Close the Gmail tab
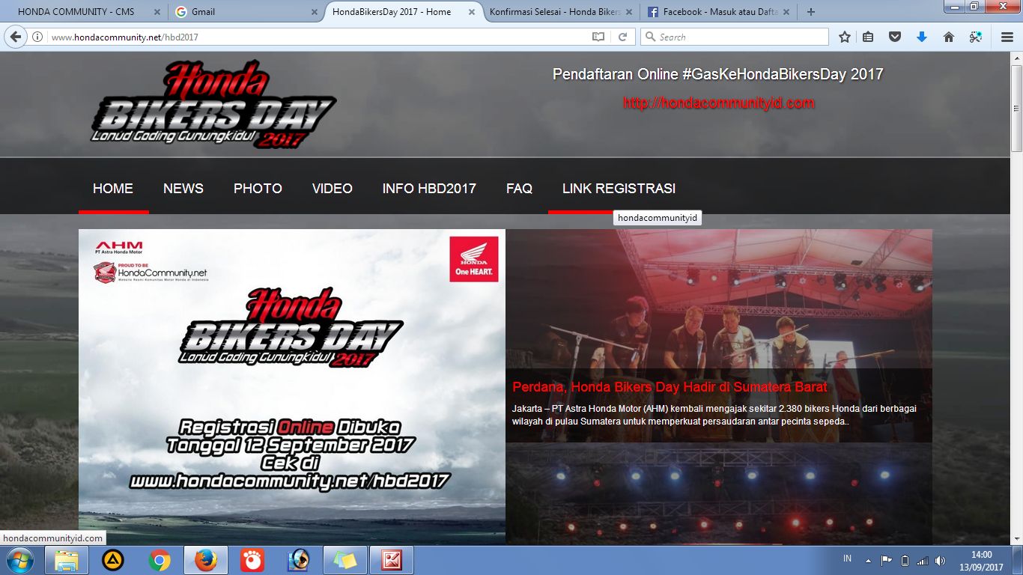This screenshot has height=575, width=1023. tap(315, 12)
